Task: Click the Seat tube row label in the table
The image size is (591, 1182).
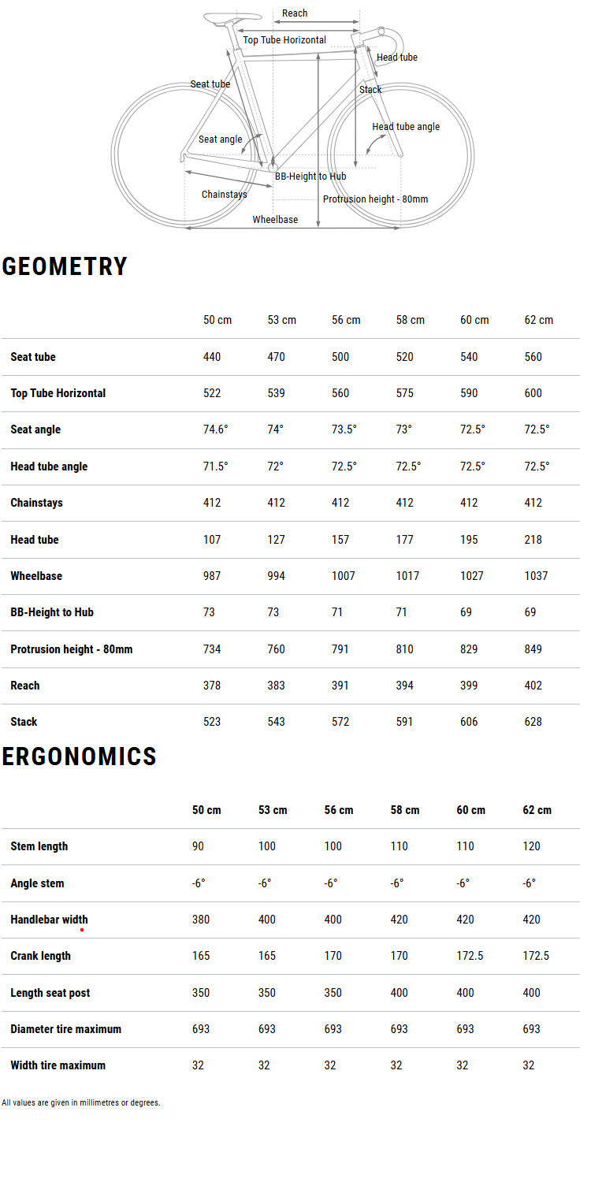Action: (x=33, y=357)
